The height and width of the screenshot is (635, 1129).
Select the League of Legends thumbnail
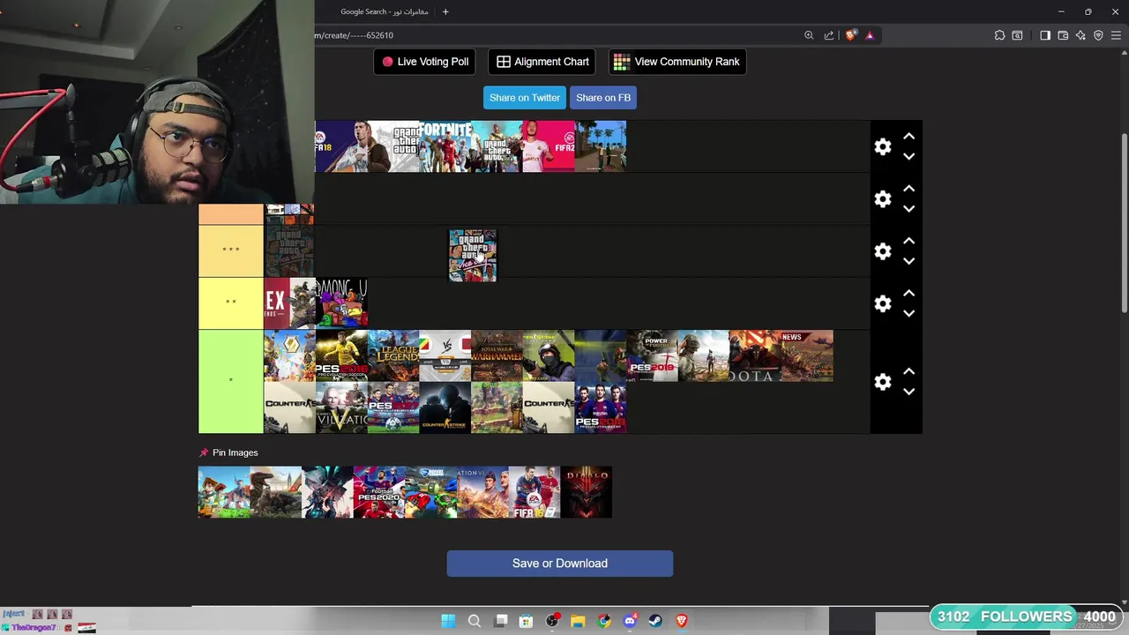393,355
